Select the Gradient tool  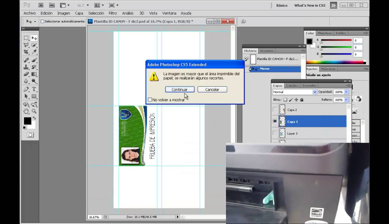(x=34, y=74)
